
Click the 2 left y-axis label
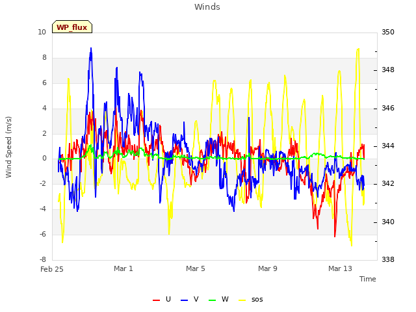44,133
